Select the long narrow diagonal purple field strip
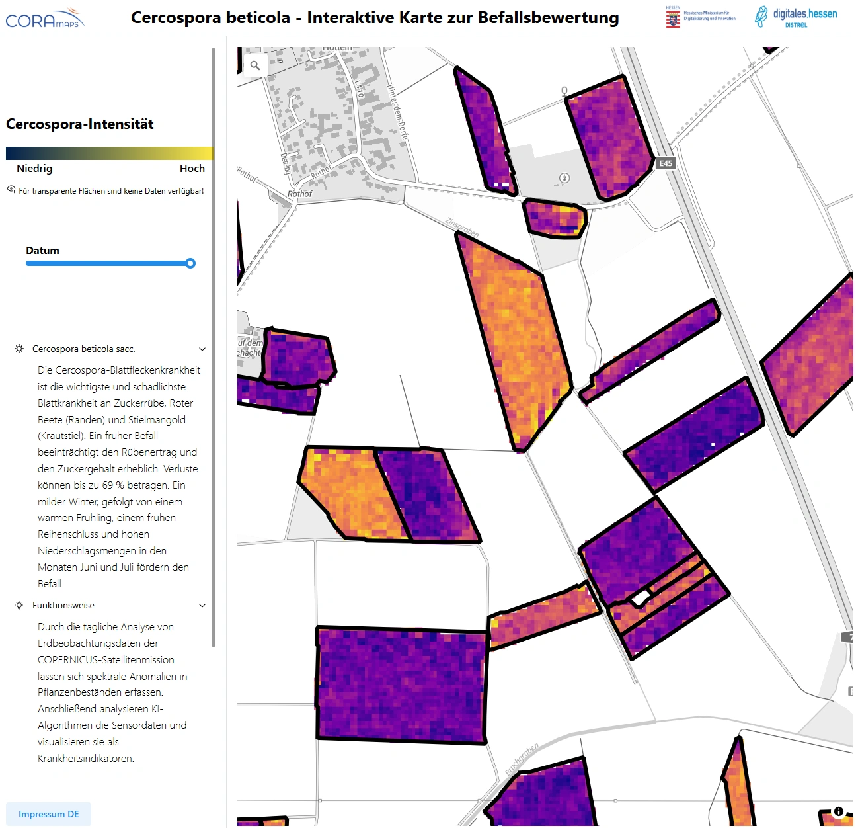Screen dimensions: 856x828 [651, 349]
